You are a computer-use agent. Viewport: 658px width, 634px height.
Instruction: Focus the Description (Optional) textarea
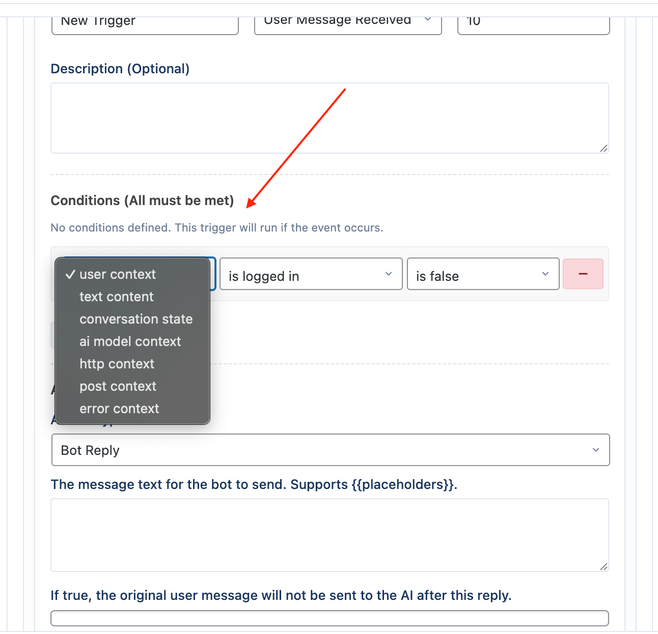coord(330,118)
